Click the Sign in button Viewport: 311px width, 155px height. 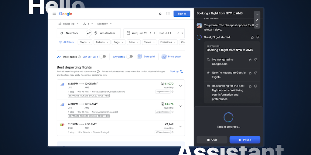(182, 14)
